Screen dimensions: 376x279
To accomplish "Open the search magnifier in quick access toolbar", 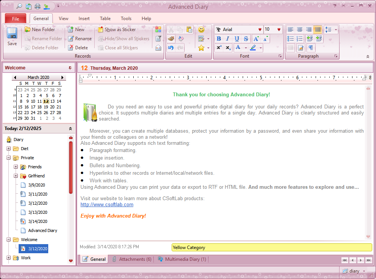I will 19,6.
